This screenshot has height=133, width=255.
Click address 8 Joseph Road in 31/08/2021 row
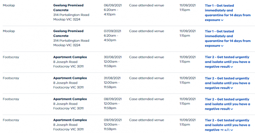[x=65, y=83]
